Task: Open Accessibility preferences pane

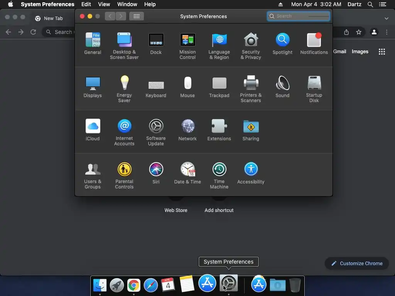Action: click(x=251, y=173)
